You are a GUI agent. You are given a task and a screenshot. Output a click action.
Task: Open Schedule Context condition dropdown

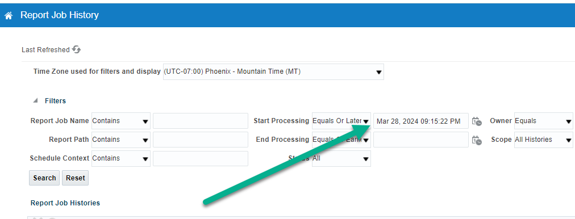[x=120, y=158]
